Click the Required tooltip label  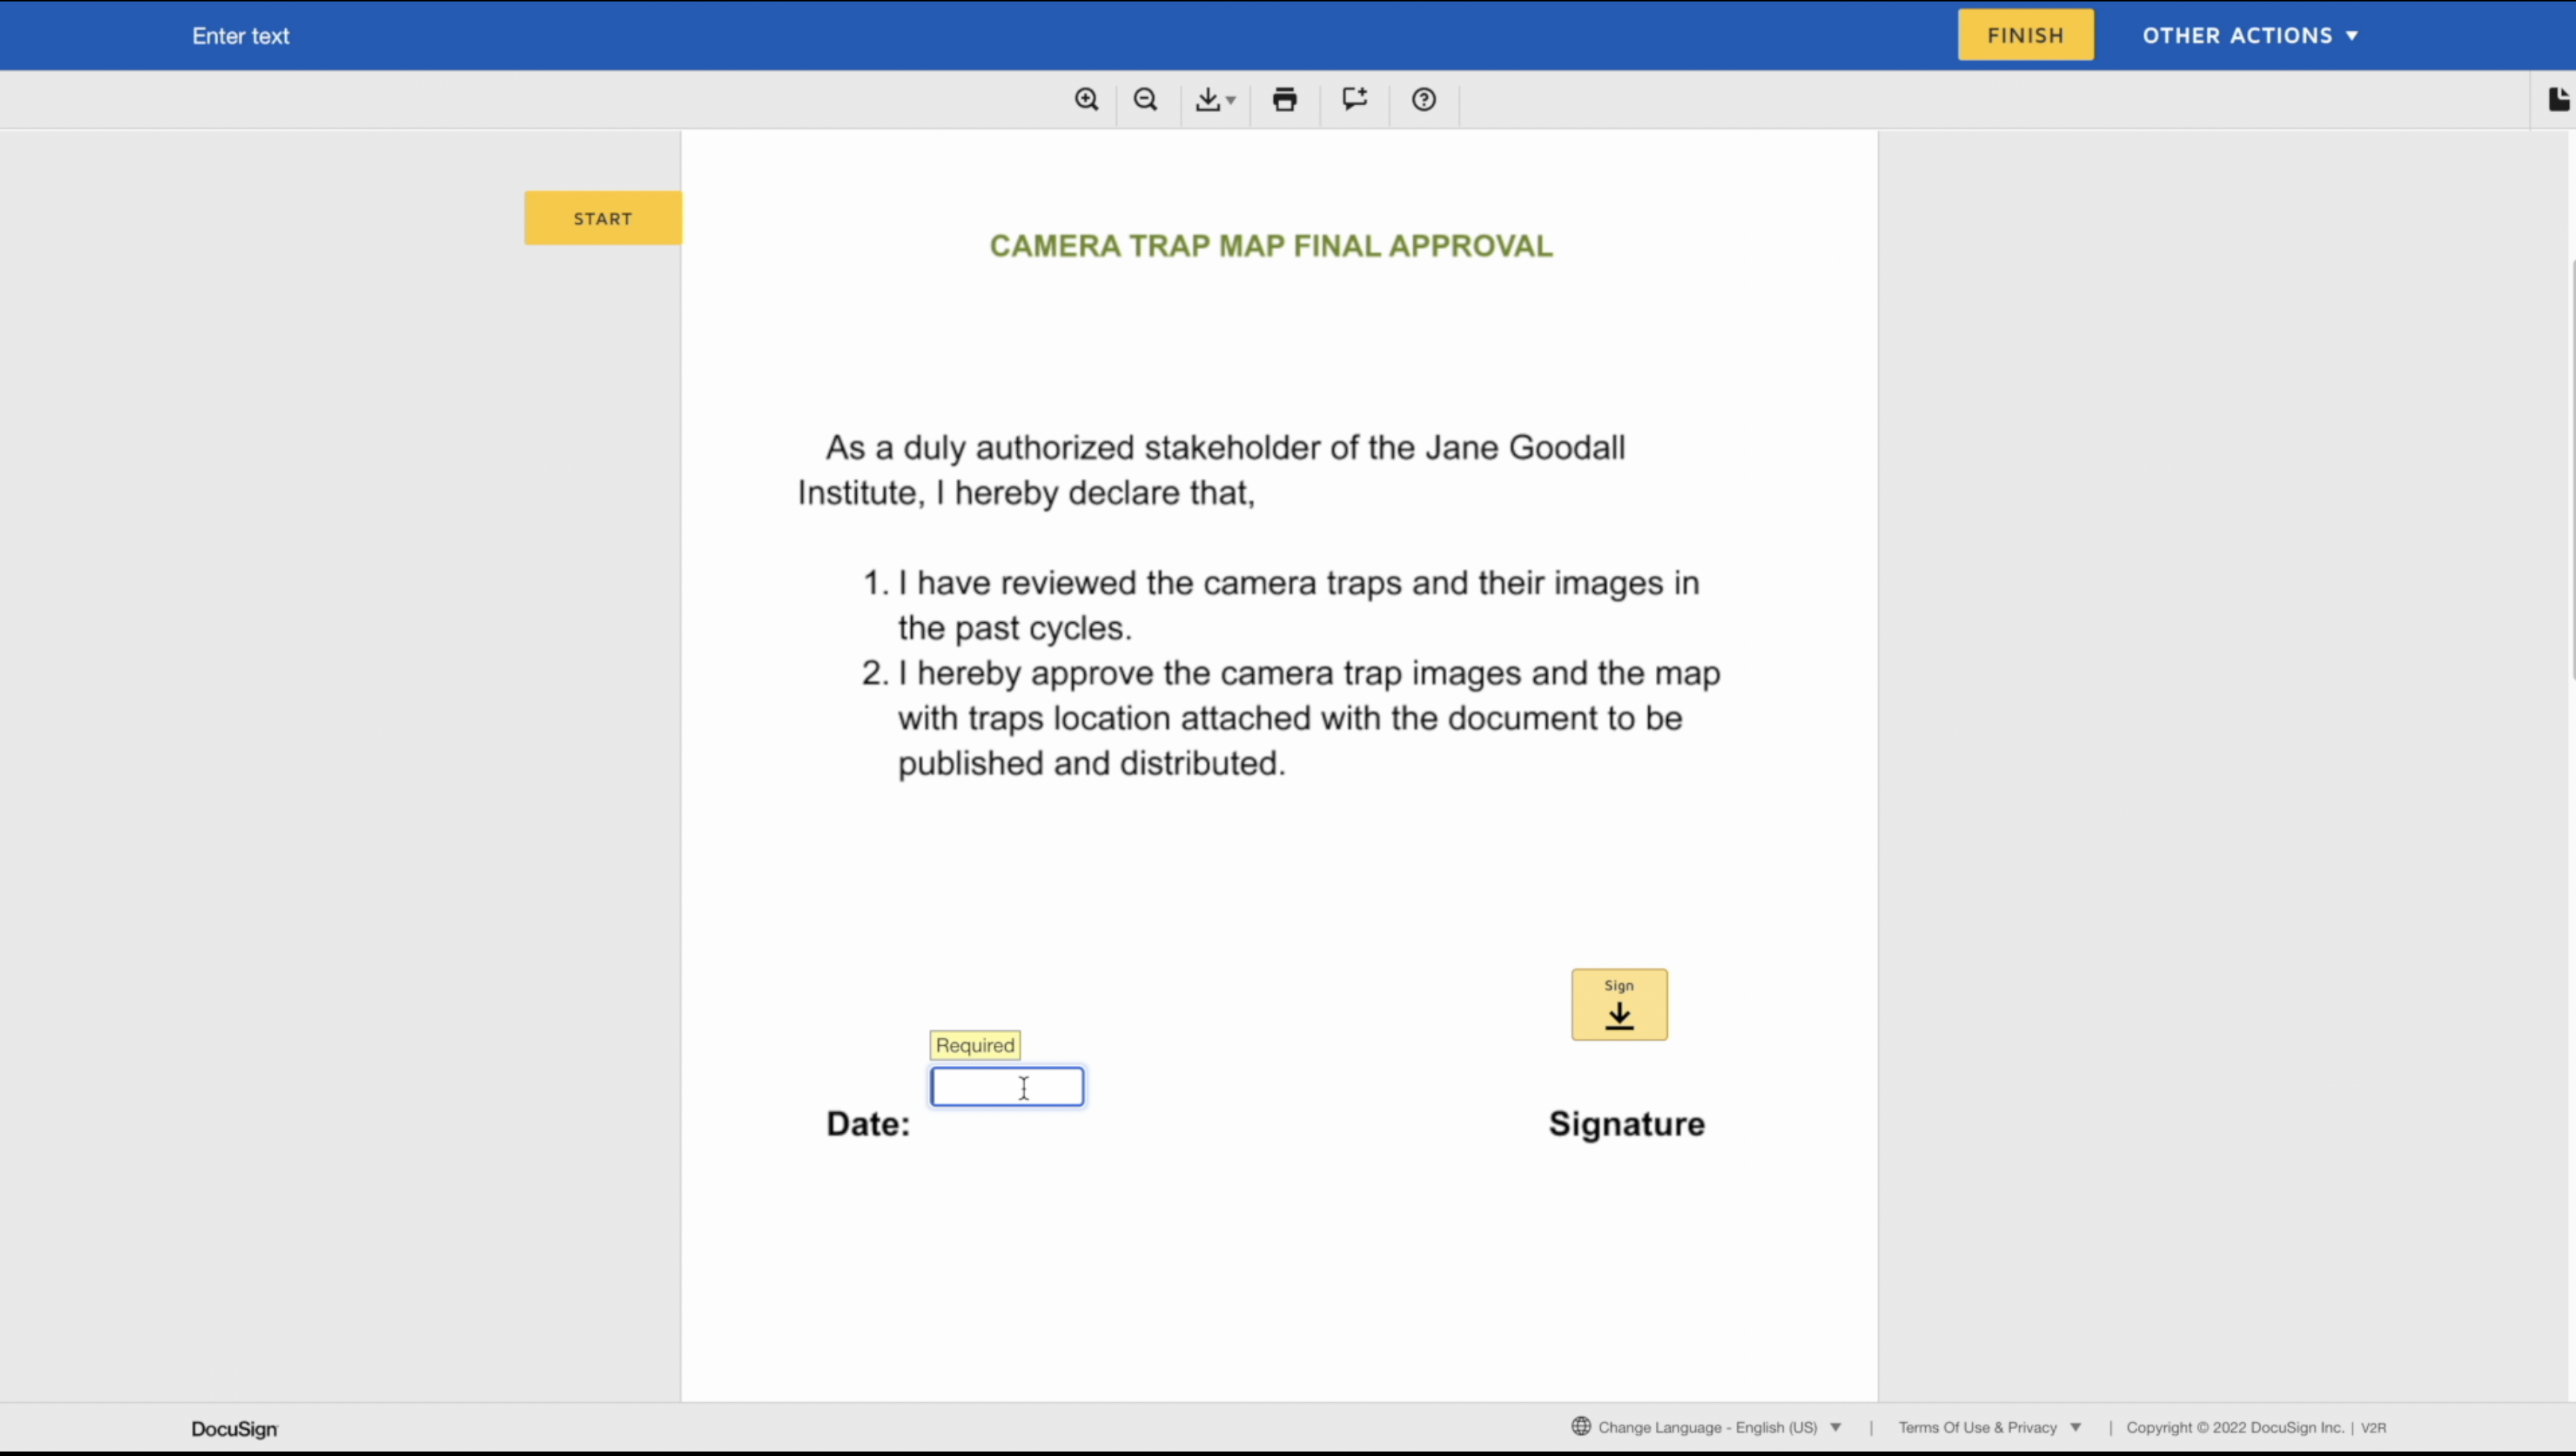pos(975,1045)
